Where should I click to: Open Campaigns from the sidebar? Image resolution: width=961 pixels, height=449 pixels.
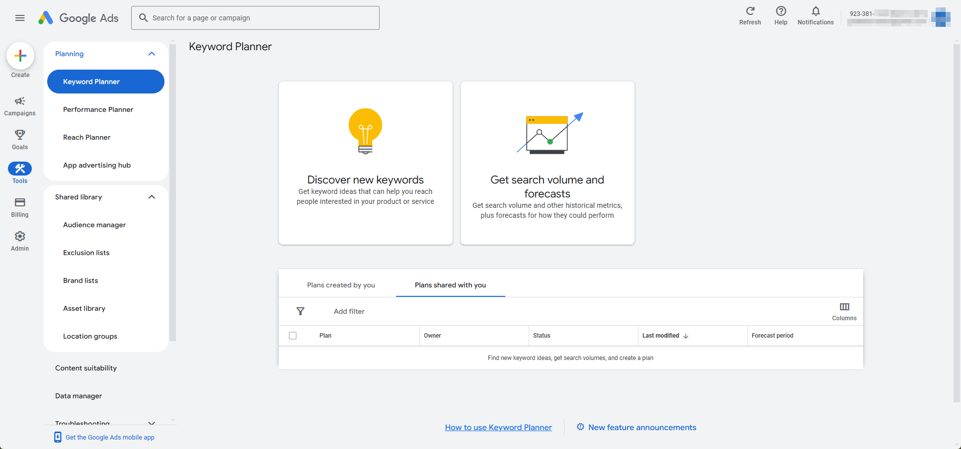tap(20, 106)
